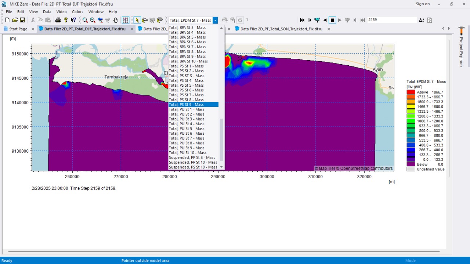The height and width of the screenshot is (264, 470).
Task: Click the previous zoom arrow icon
Action: [x=100, y=20]
